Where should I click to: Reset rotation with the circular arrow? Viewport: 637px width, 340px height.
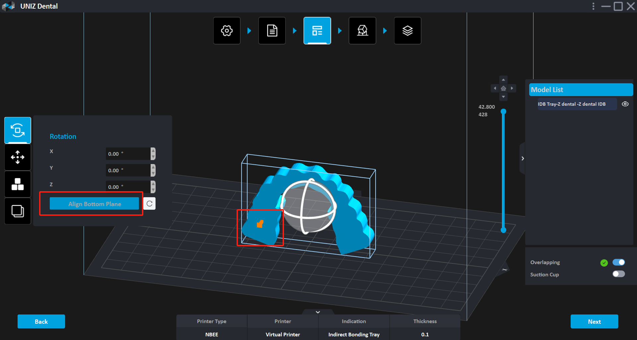pos(150,203)
